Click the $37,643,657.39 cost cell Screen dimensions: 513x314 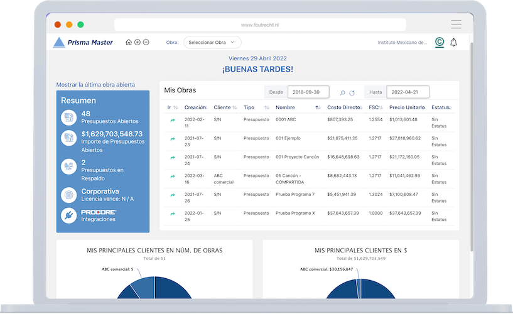pyautogui.click(x=343, y=213)
